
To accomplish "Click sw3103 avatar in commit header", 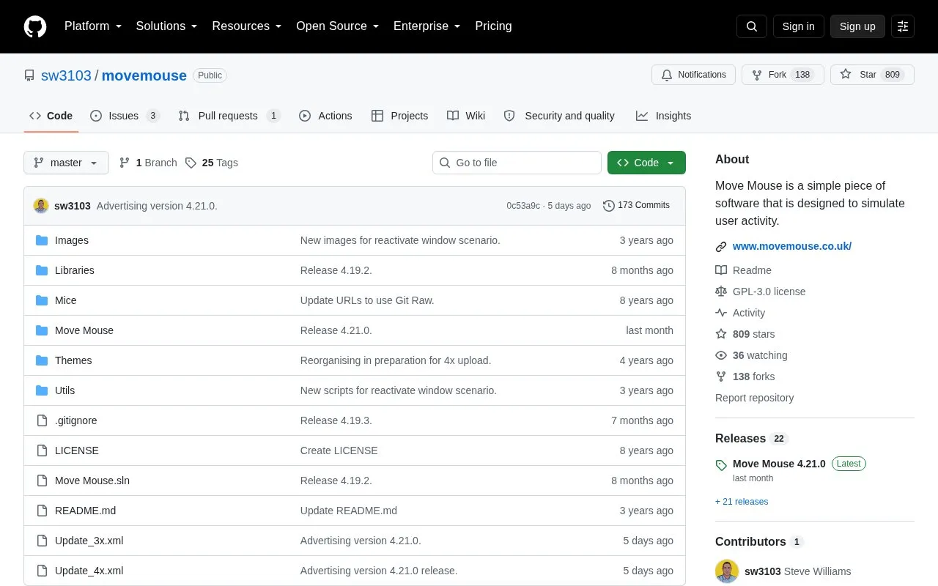I will click(41, 206).
